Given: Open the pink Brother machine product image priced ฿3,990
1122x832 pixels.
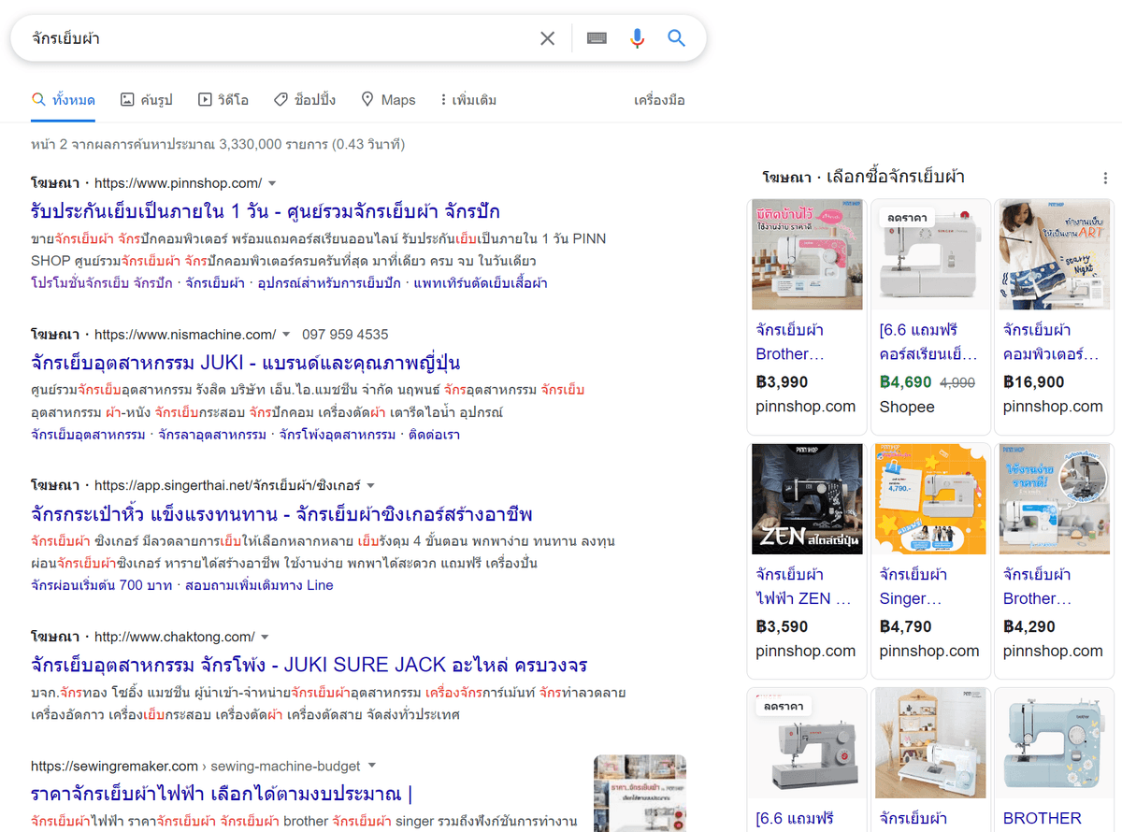Looking at the screenshot, I should pos(807,254).
